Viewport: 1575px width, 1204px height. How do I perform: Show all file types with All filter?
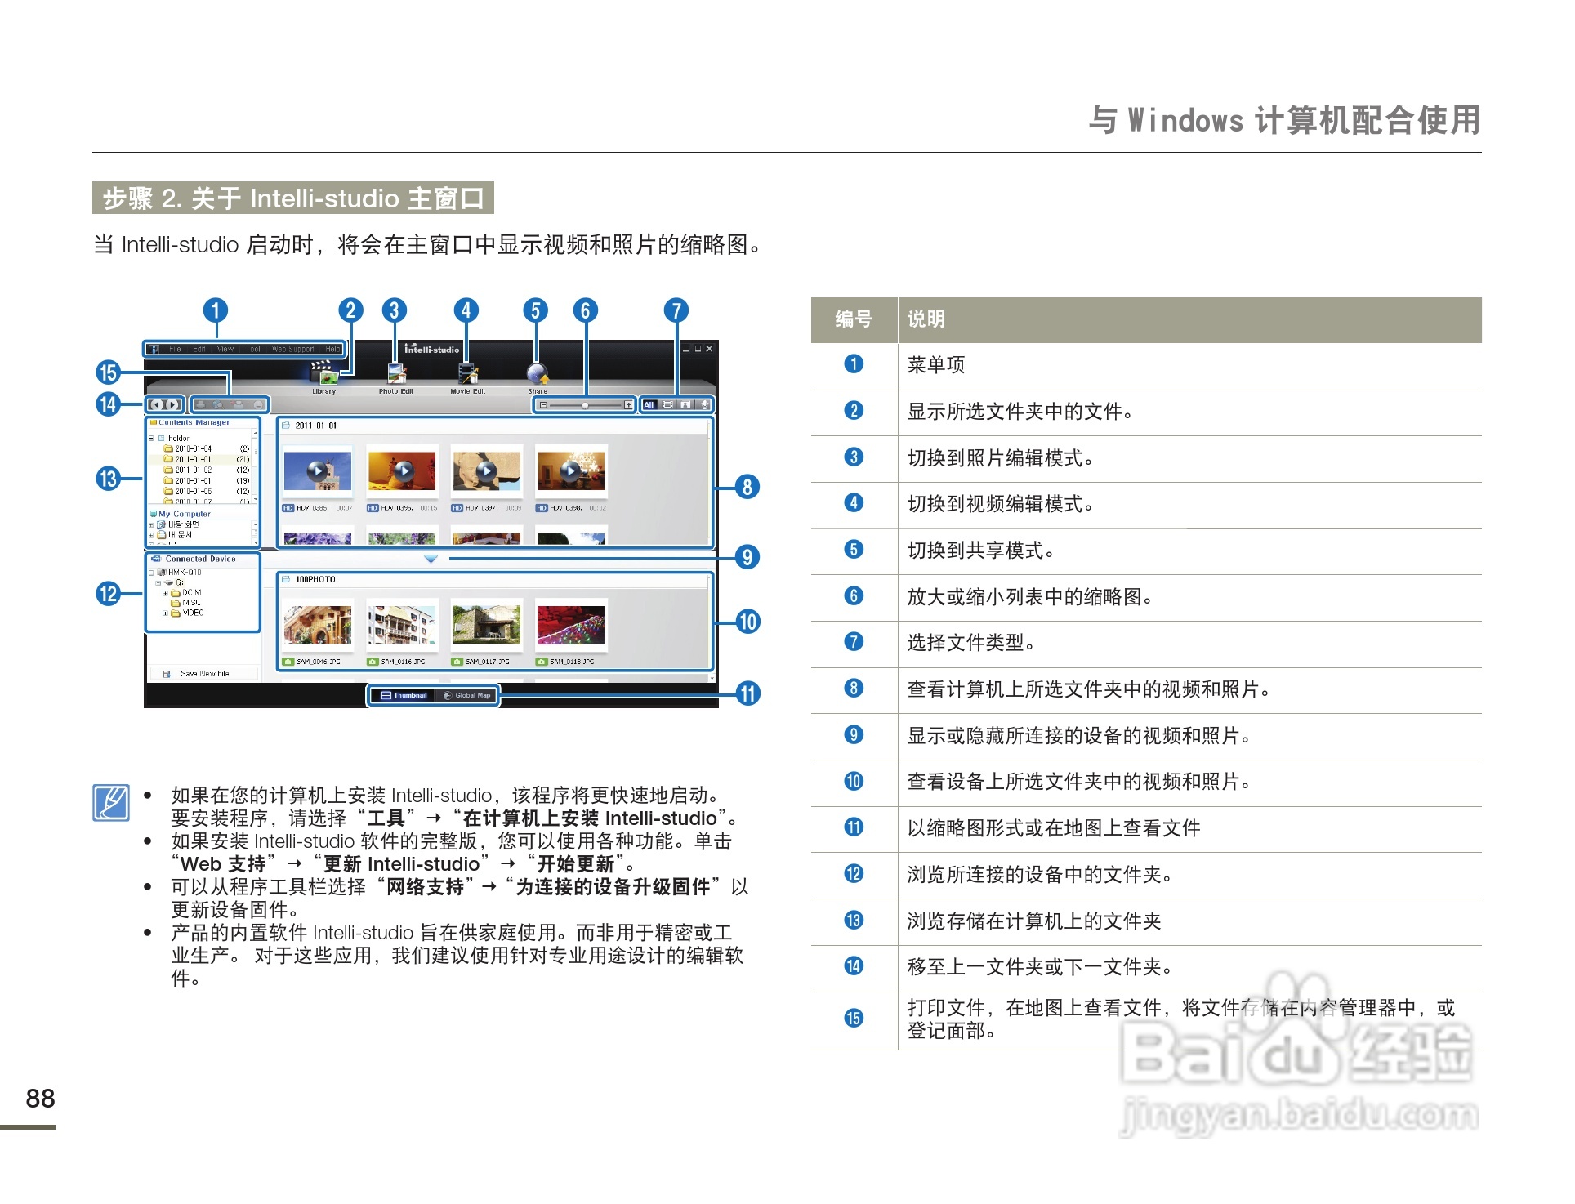649,405
